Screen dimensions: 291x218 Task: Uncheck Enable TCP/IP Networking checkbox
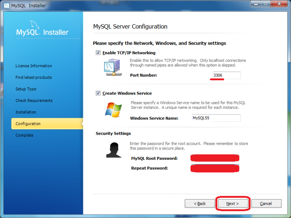click(98, 53)
